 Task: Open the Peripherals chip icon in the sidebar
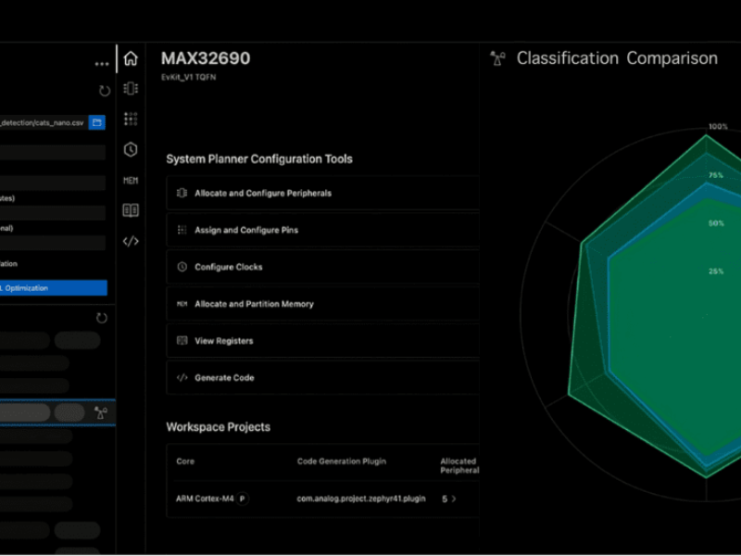[130, 88]
